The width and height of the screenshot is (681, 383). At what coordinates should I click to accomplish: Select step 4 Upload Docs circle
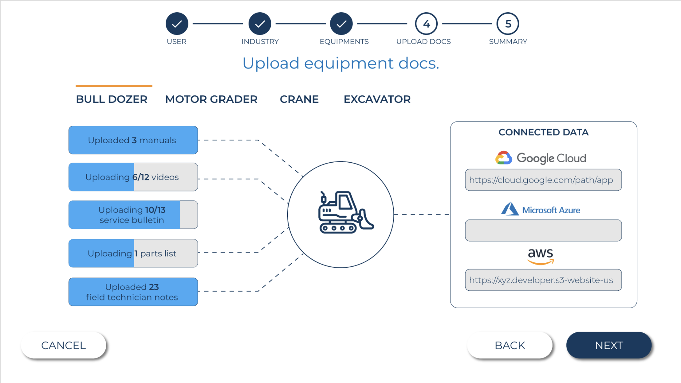[x=426, y=24]
